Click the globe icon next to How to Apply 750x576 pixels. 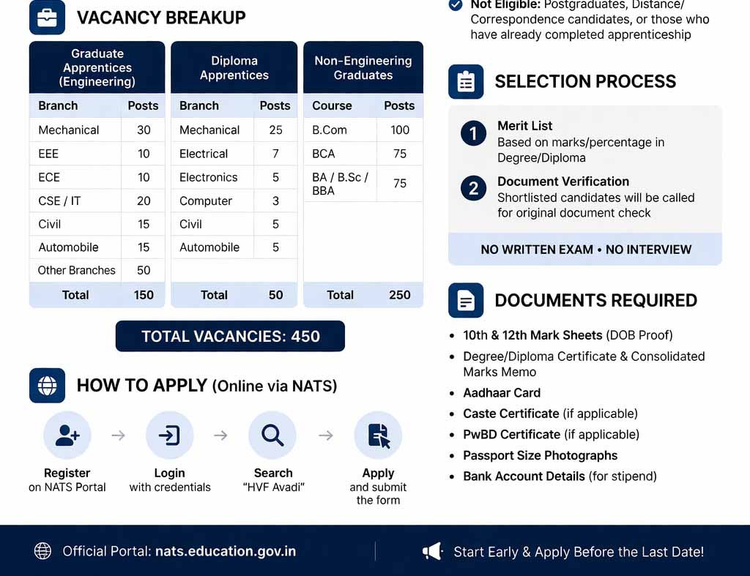47,385
